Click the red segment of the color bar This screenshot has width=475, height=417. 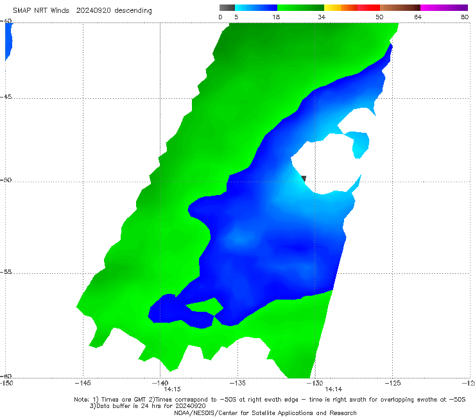(368, 8)
